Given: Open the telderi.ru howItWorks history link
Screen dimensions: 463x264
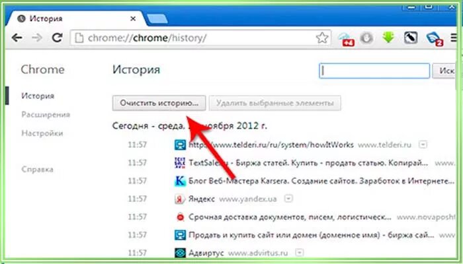Looking at the screenshot, I should pos(271,145).
